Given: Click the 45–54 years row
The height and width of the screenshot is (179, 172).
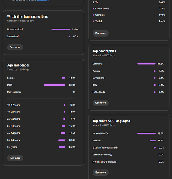Looking at the screenshot, I should 41,133.
